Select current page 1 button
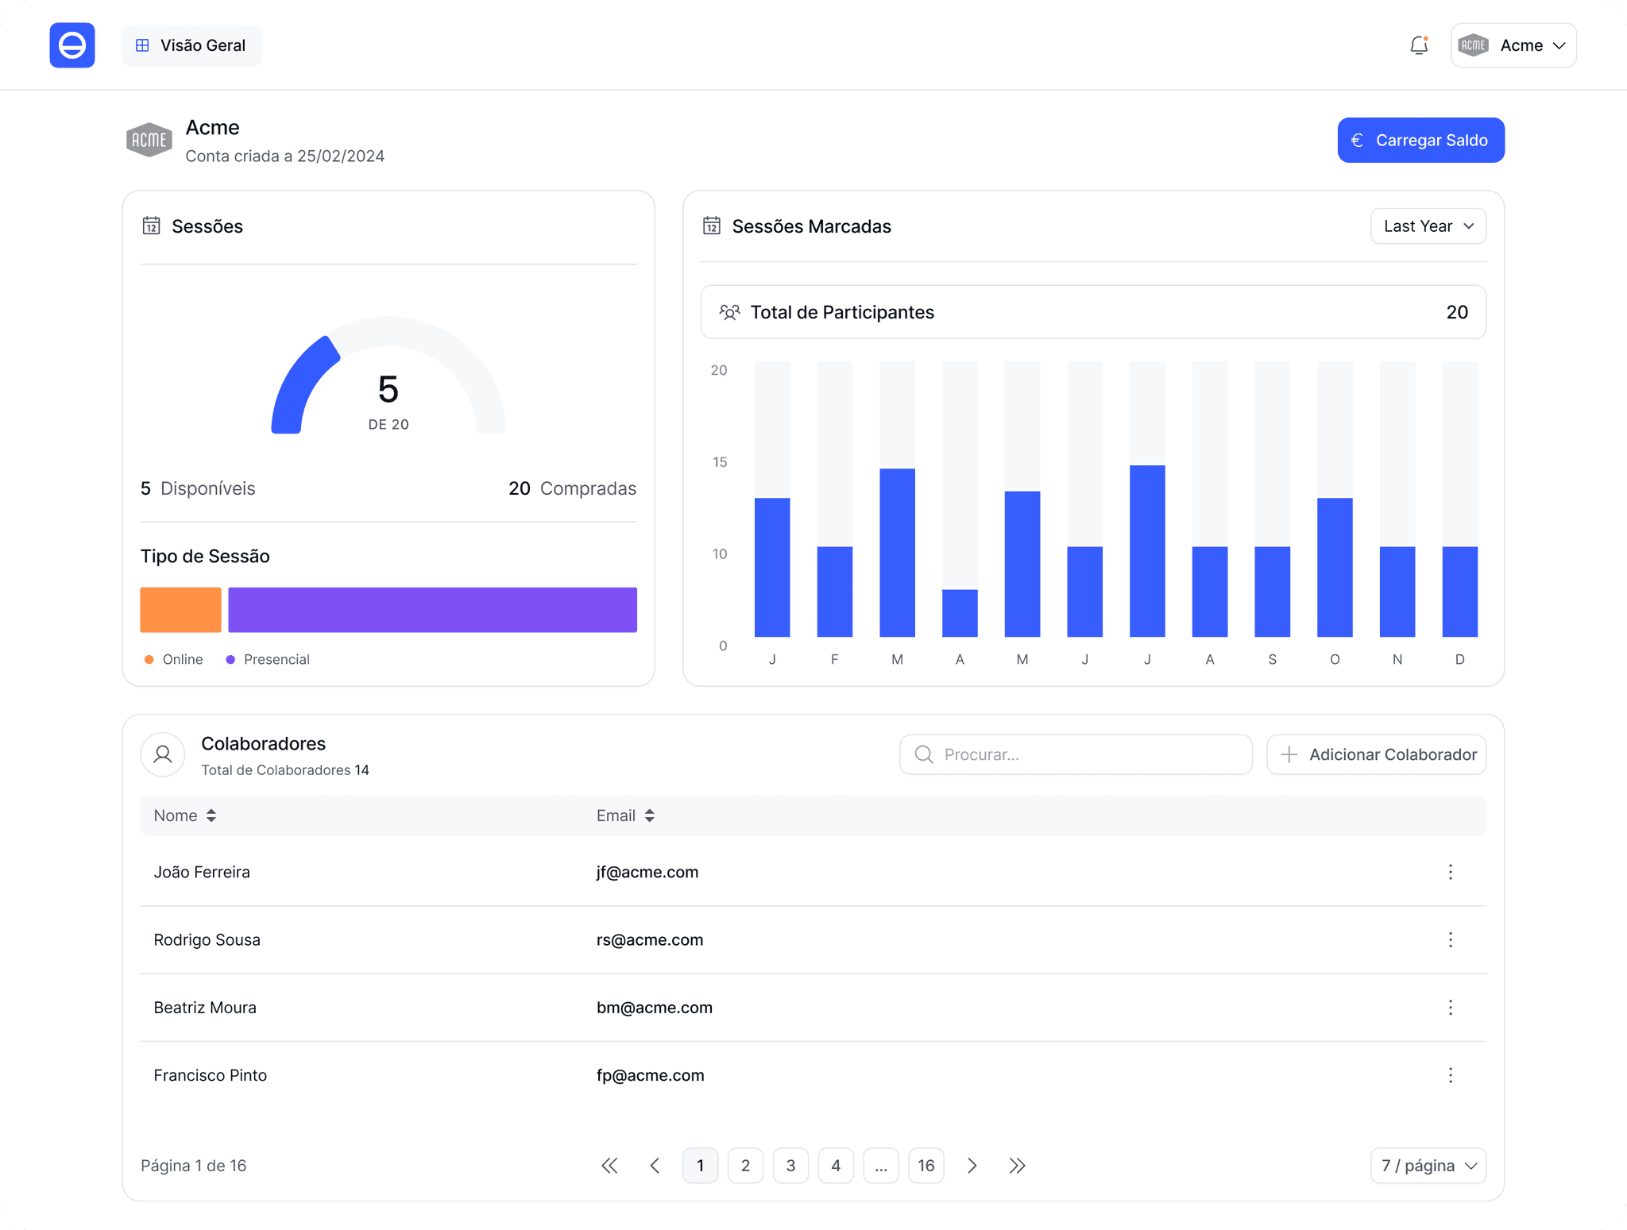This screenshot has width=1627, height=1230. tap(700, 1166)
